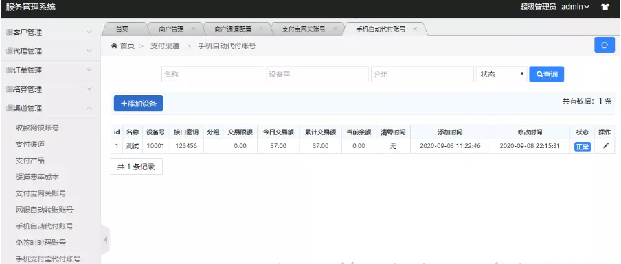The height and width of the screenshot is (264, 621).
Task: Expand the 客户管理 sidebar menu
Action: tap(50, 32)
